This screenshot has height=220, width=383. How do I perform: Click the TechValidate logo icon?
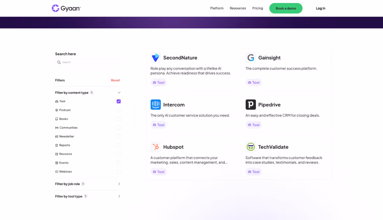pyautogui.click(x=251, y=147)
